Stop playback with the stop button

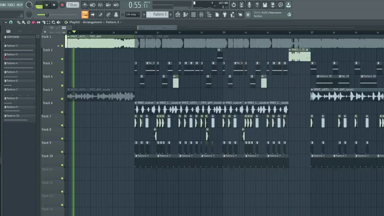(54, 5)
